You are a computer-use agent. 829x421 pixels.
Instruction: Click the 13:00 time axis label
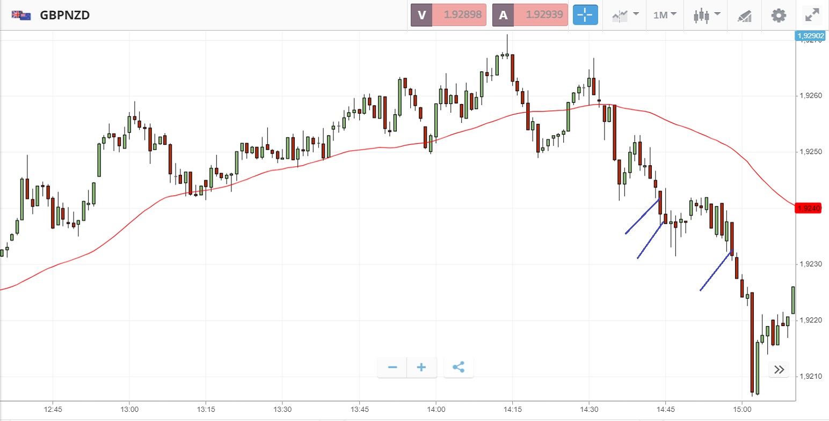[129, 409]
